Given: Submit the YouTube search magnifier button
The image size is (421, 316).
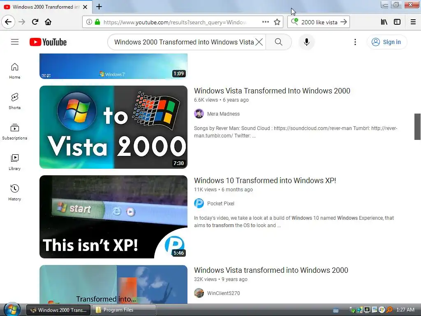Looking at the screenshot, I should point(279,42).
